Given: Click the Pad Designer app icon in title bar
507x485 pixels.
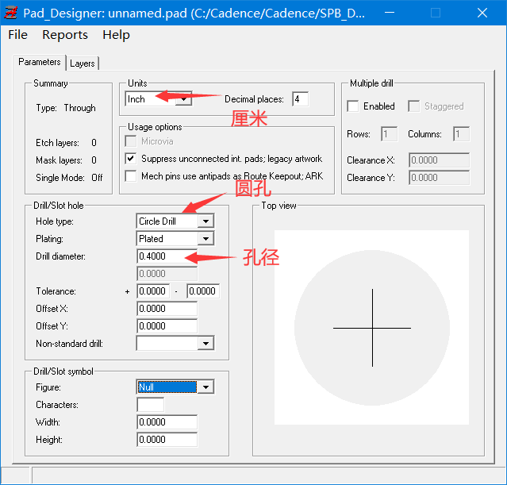Looking at the screenshot, I should pos(11,13).
